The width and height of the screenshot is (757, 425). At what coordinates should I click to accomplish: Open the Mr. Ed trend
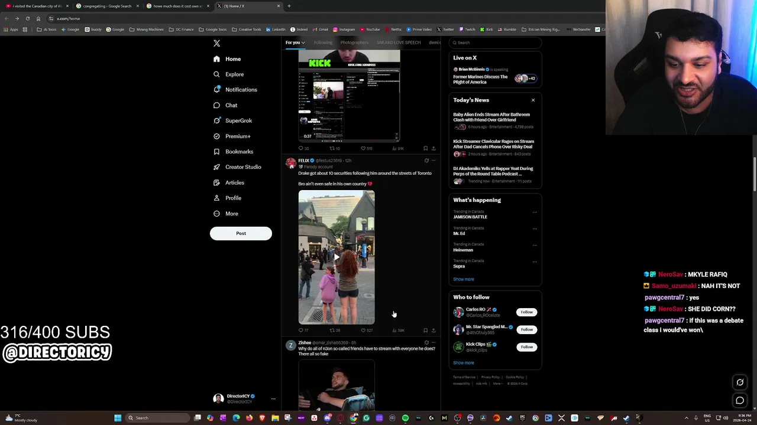pyautogui.click(x=459, y=233)
